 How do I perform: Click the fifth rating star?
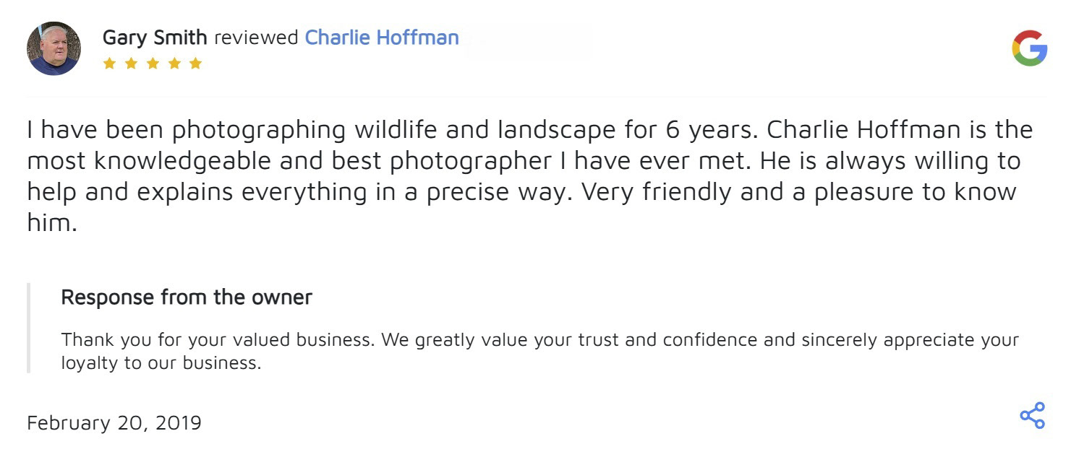coord(195,64)
